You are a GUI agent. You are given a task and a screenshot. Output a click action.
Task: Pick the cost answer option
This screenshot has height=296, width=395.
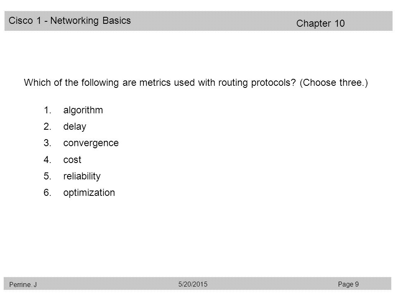[72, 160]
